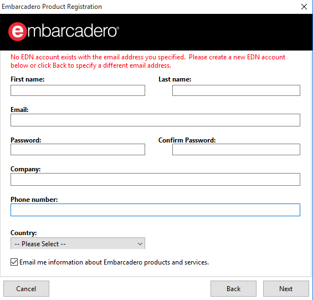Viewport: 313px width, 300px height.
Task: Click the Password label
Action: click(x=25, y=140)
